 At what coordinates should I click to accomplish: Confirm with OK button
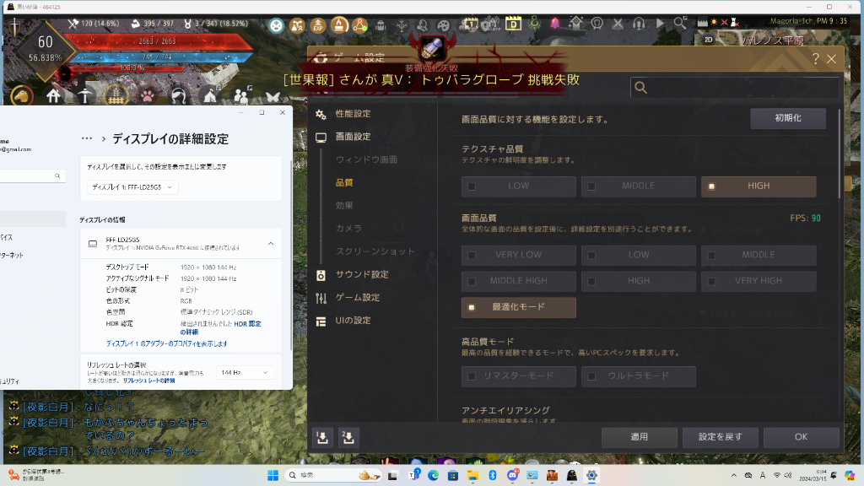click(x=802, y=438)
